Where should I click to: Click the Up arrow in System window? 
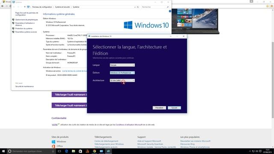[25, 7]
